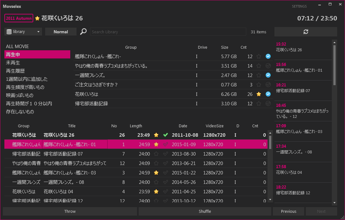Click played checkmark on 一週間フレンズ。- 08 row
This screenshot has height=220, width=345.
coord(166,182)
